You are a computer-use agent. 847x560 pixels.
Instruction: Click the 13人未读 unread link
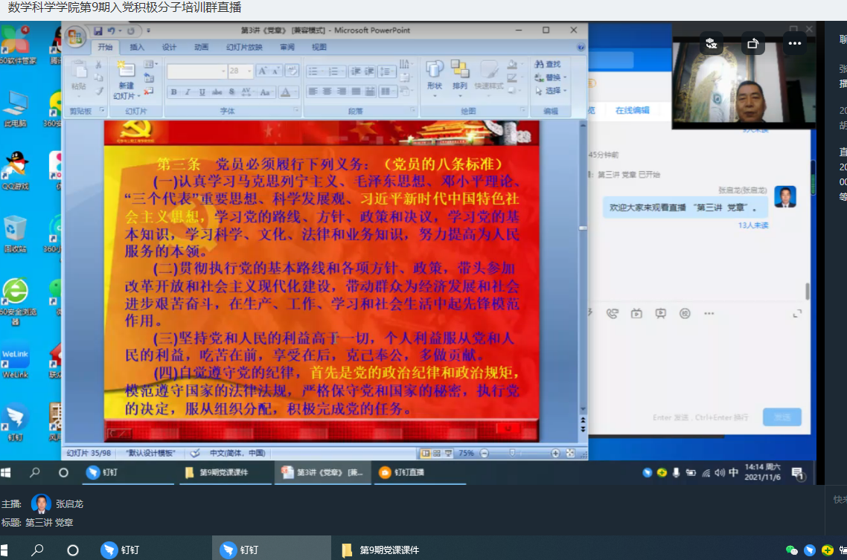753,225
